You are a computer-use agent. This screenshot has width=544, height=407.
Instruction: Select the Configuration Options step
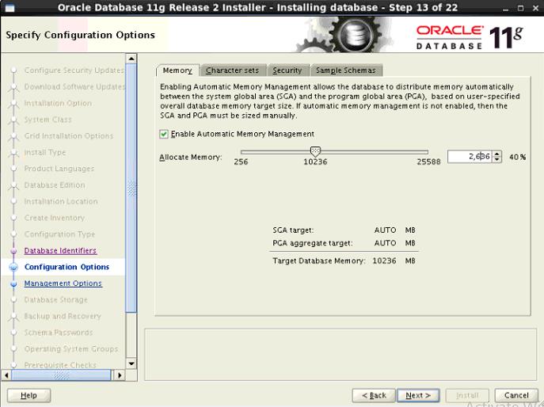67,267
